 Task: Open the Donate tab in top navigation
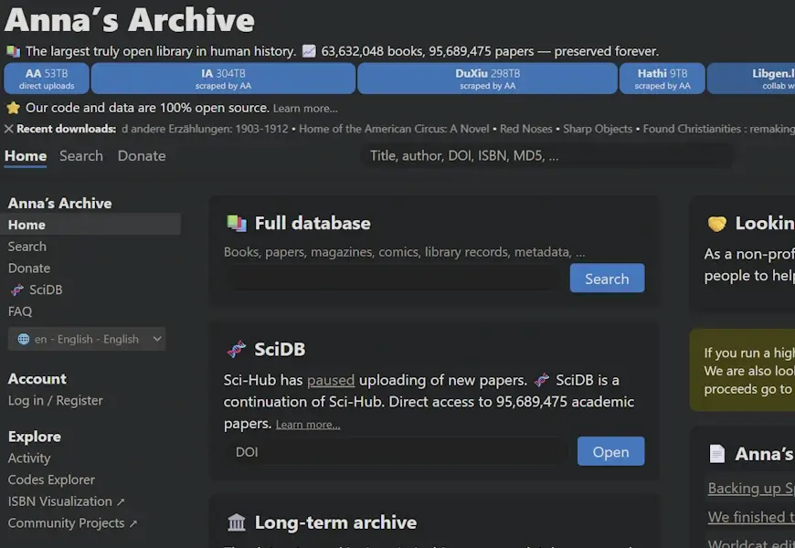point(142,156)
